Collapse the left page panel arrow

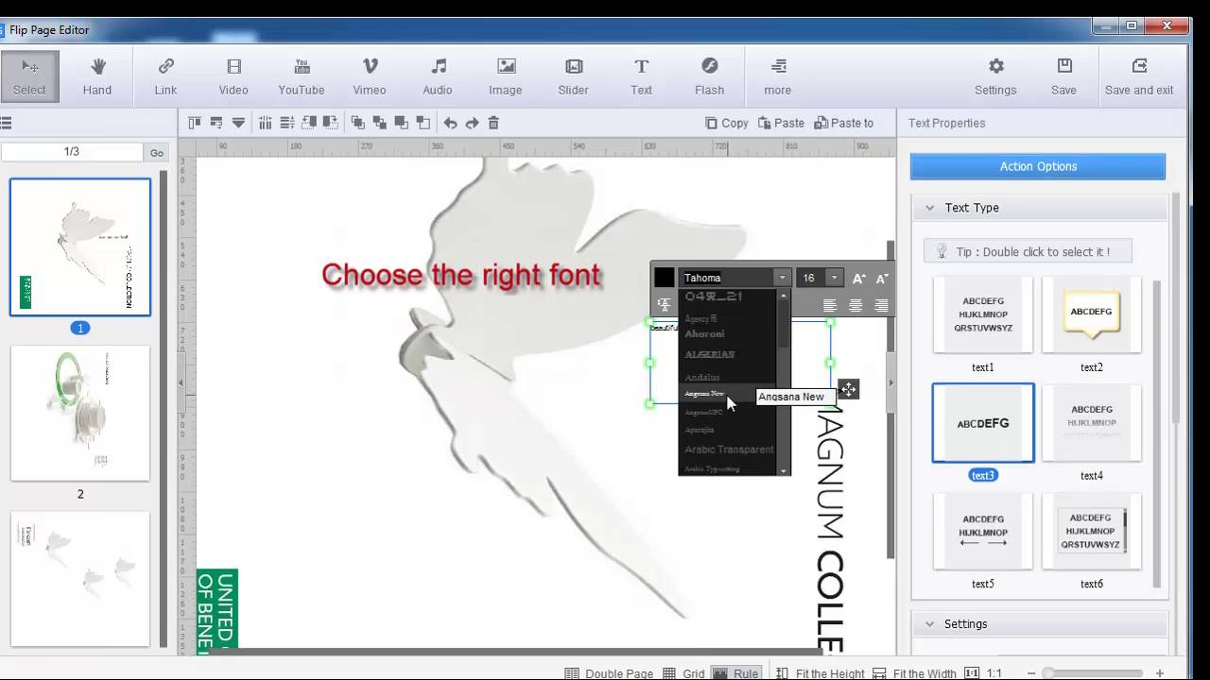tap(181, 382)
